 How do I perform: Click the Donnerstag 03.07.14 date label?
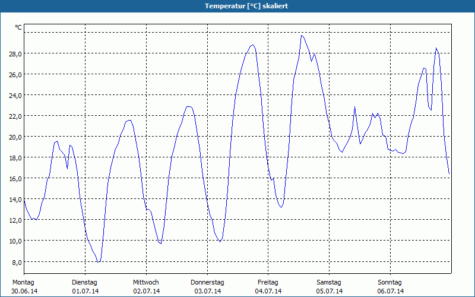(x=207, y=287)
